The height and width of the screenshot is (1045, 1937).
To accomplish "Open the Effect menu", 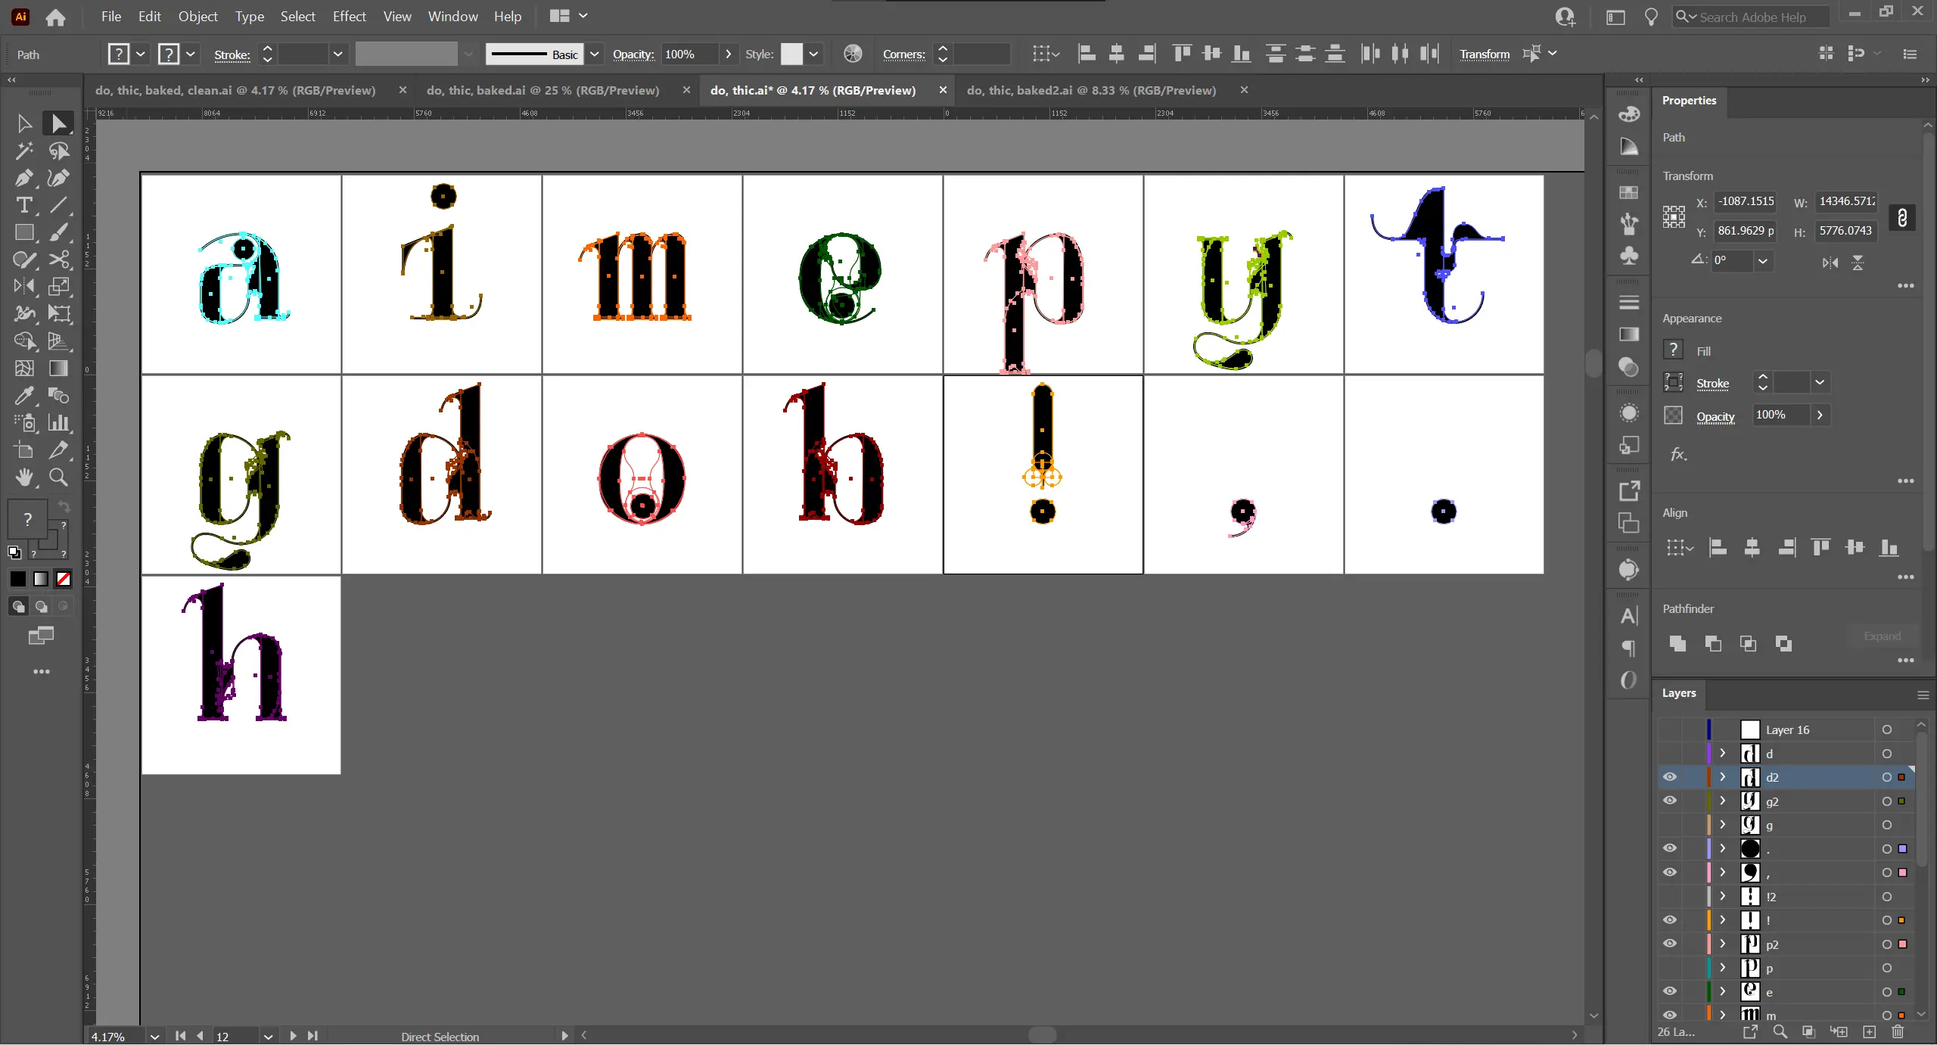I will point(349,16).
